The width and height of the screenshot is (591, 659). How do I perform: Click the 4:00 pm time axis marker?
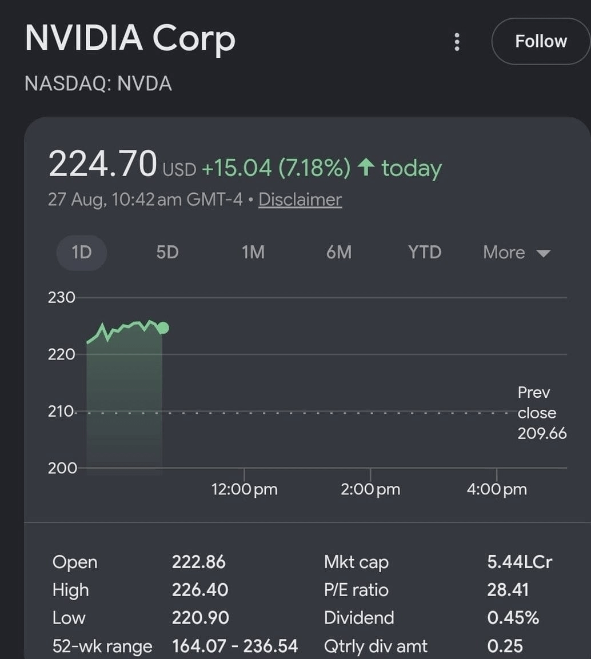click(497, 489)
